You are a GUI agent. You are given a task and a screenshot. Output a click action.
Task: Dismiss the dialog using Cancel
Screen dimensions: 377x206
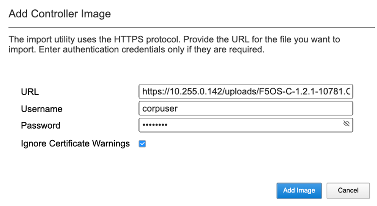pyautogui.click(x=348, y=191)
